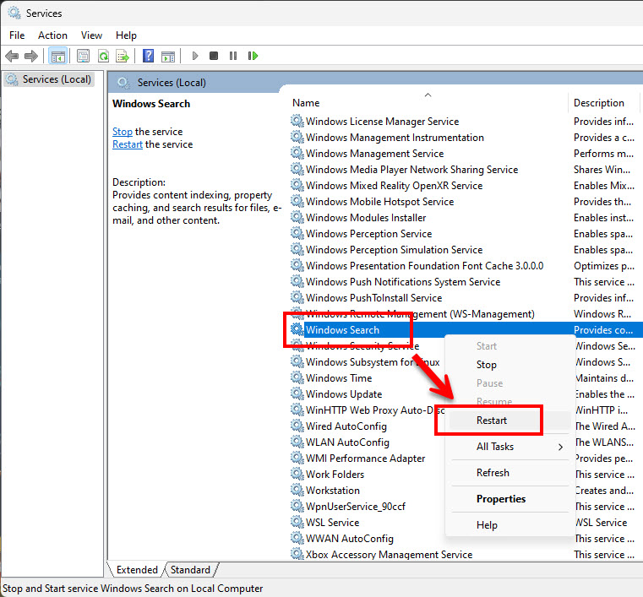Image resolution: width=643 pixels, height=597 pixels.
Task: Choose Properties in the context menu
Action: tap(509, 499)
